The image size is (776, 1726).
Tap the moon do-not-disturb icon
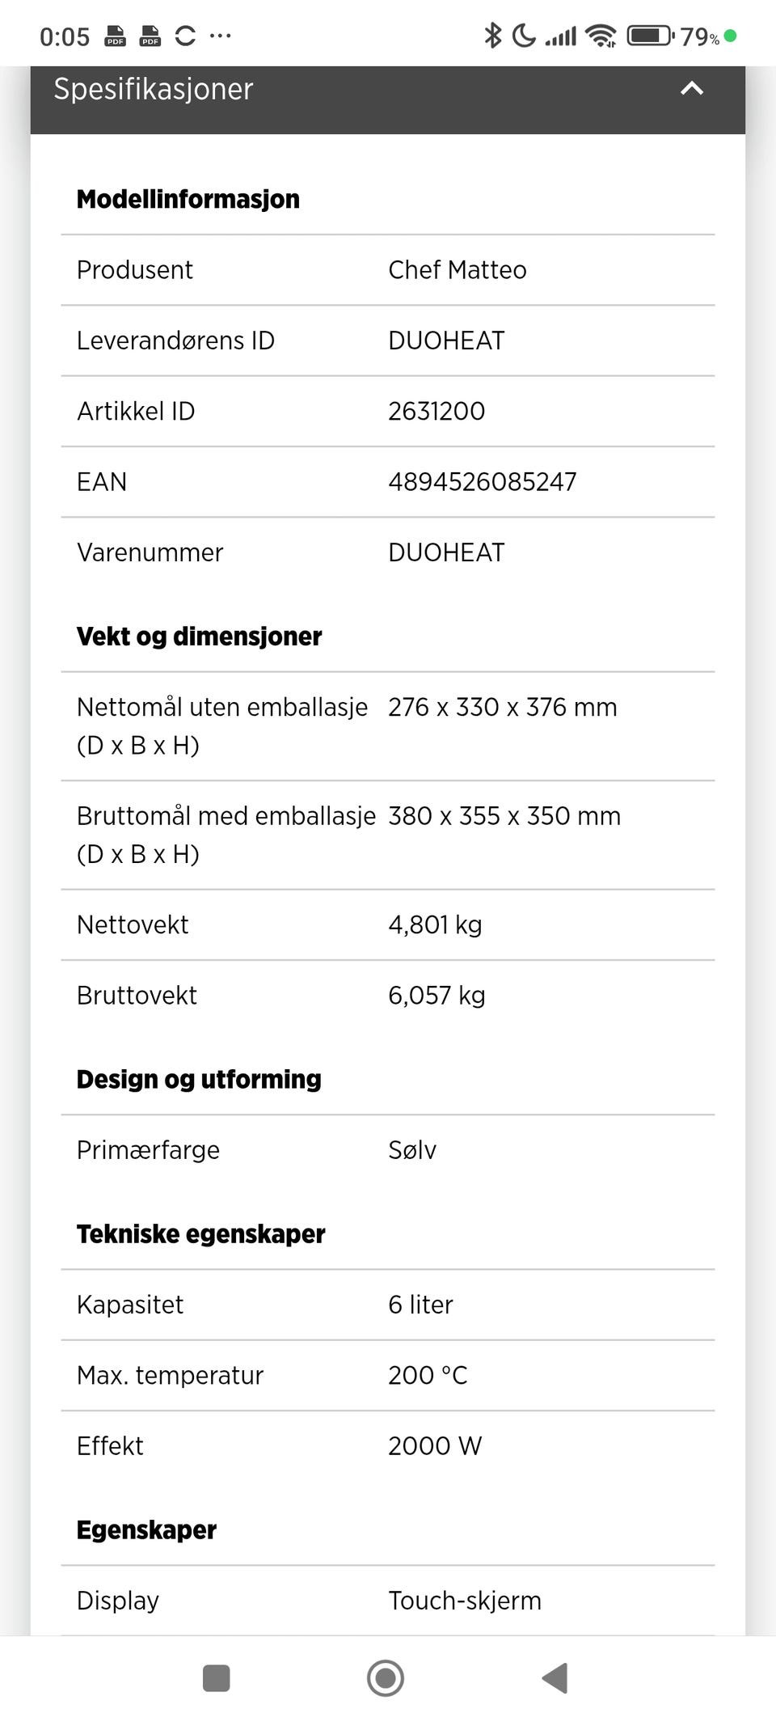pos(524,36)
